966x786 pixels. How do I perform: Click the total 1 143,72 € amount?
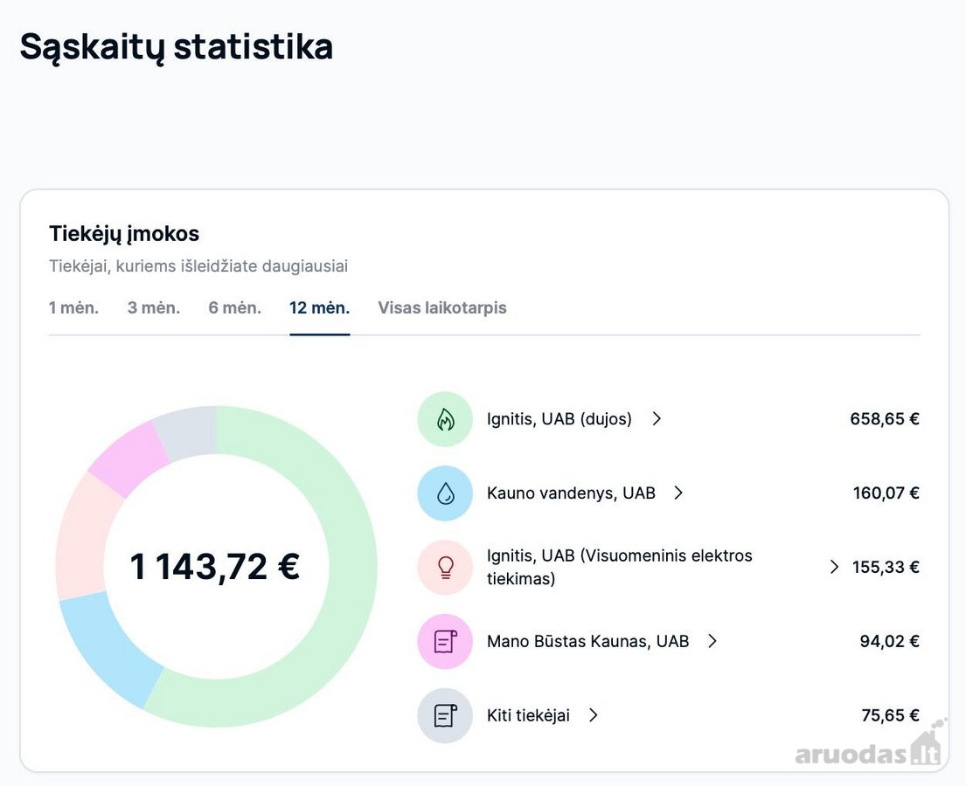click(215, 567)
